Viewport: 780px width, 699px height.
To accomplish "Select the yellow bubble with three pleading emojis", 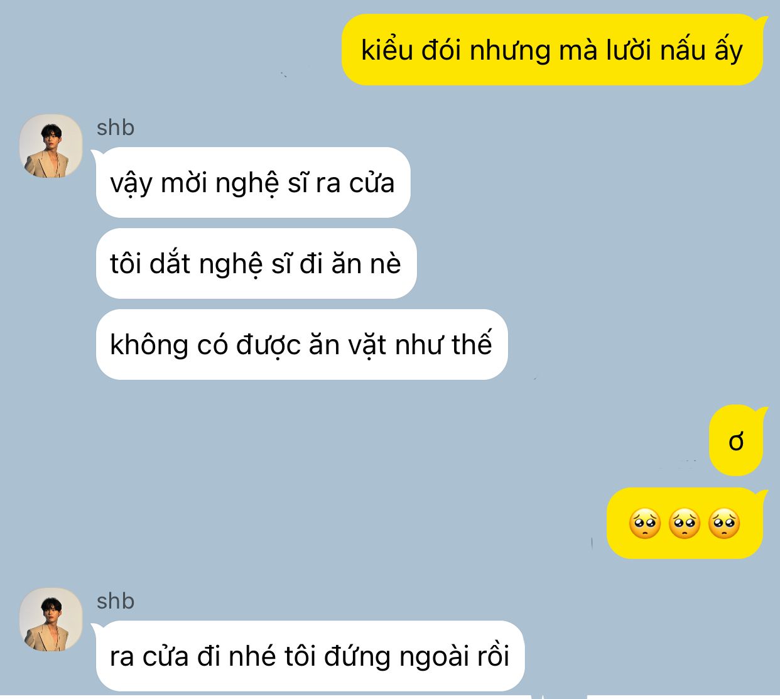I will (685, 523).
